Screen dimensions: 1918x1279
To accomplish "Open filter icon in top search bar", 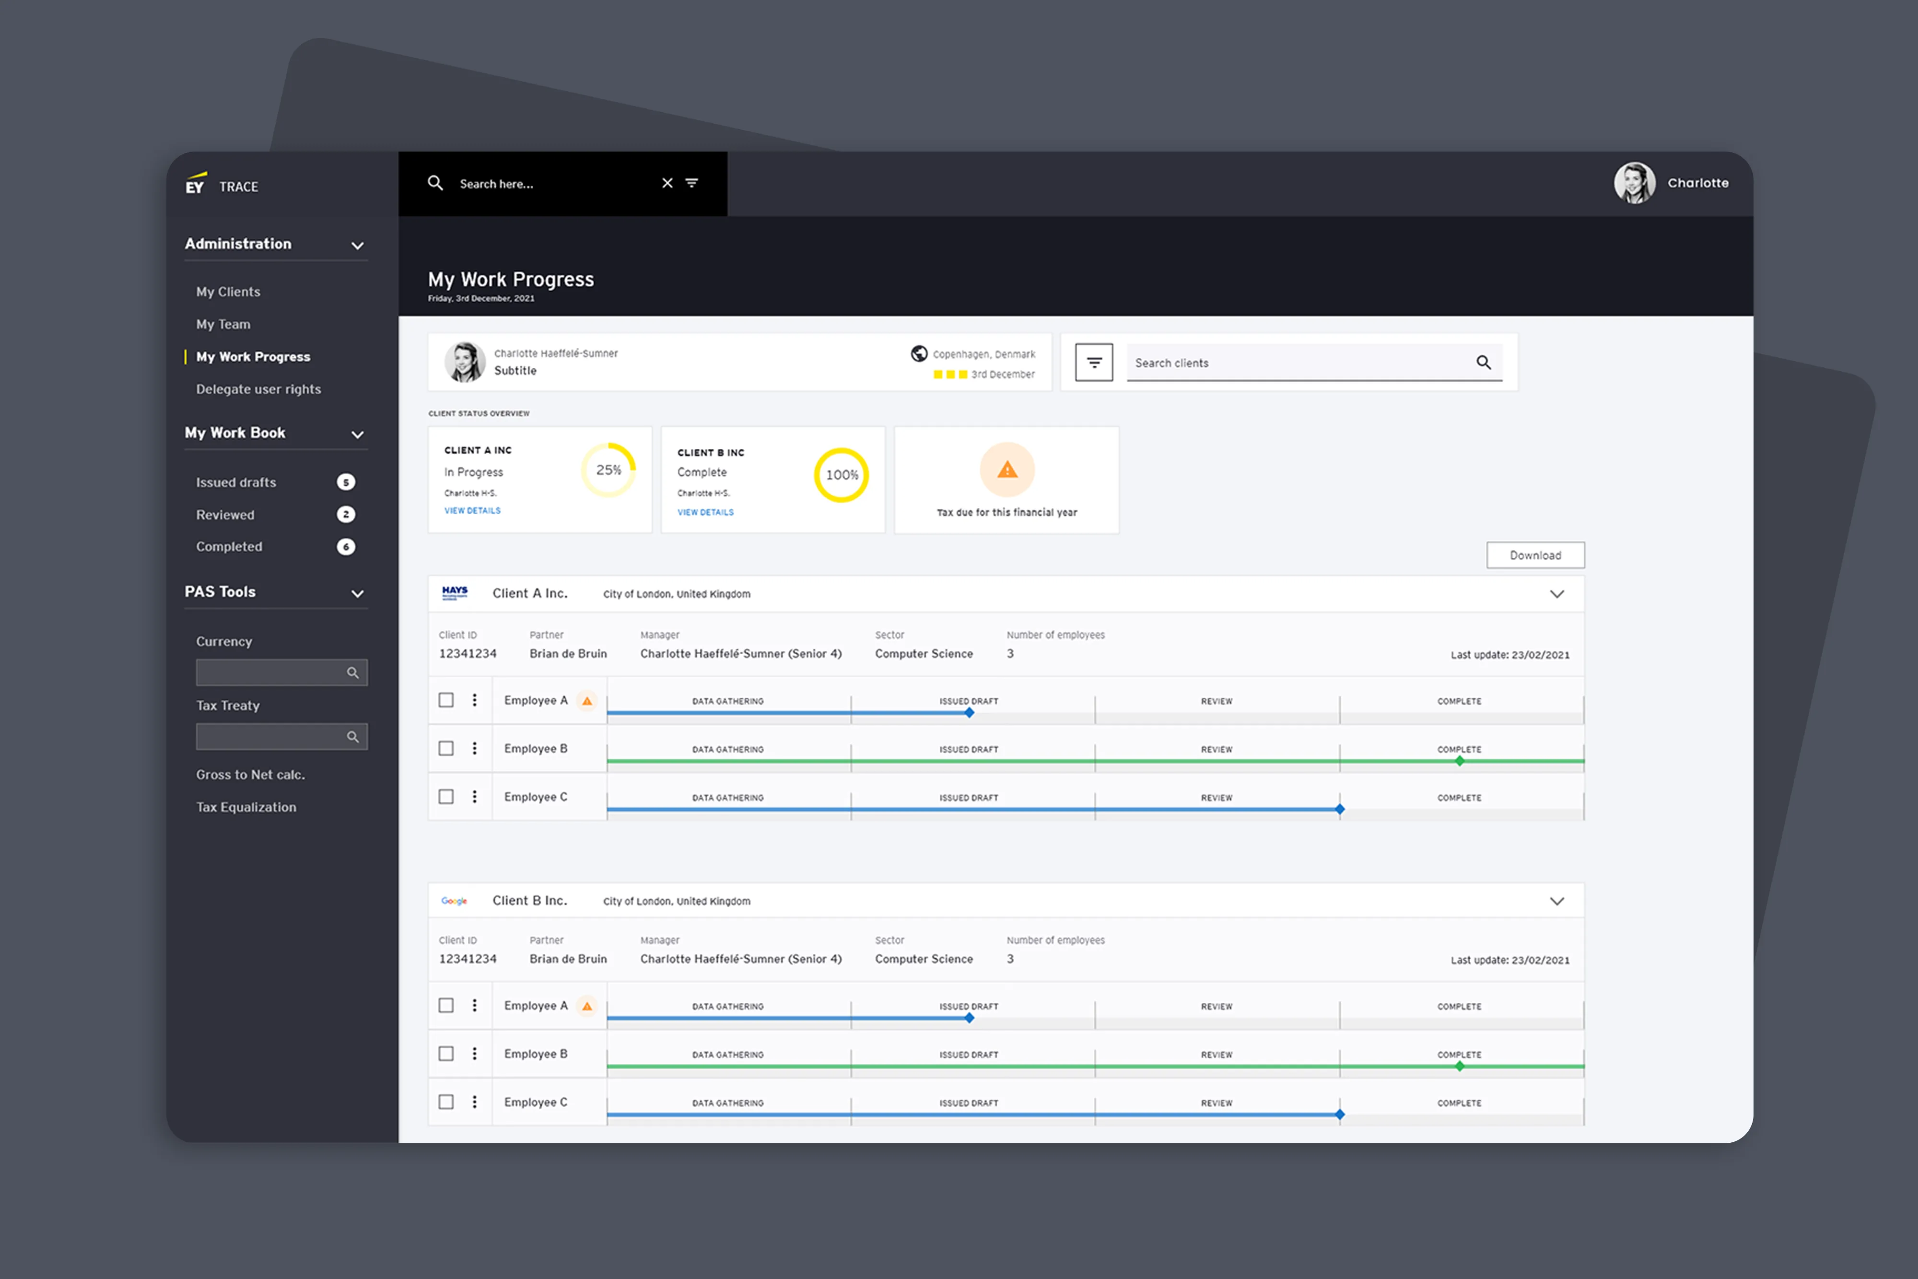I will 691,183.
